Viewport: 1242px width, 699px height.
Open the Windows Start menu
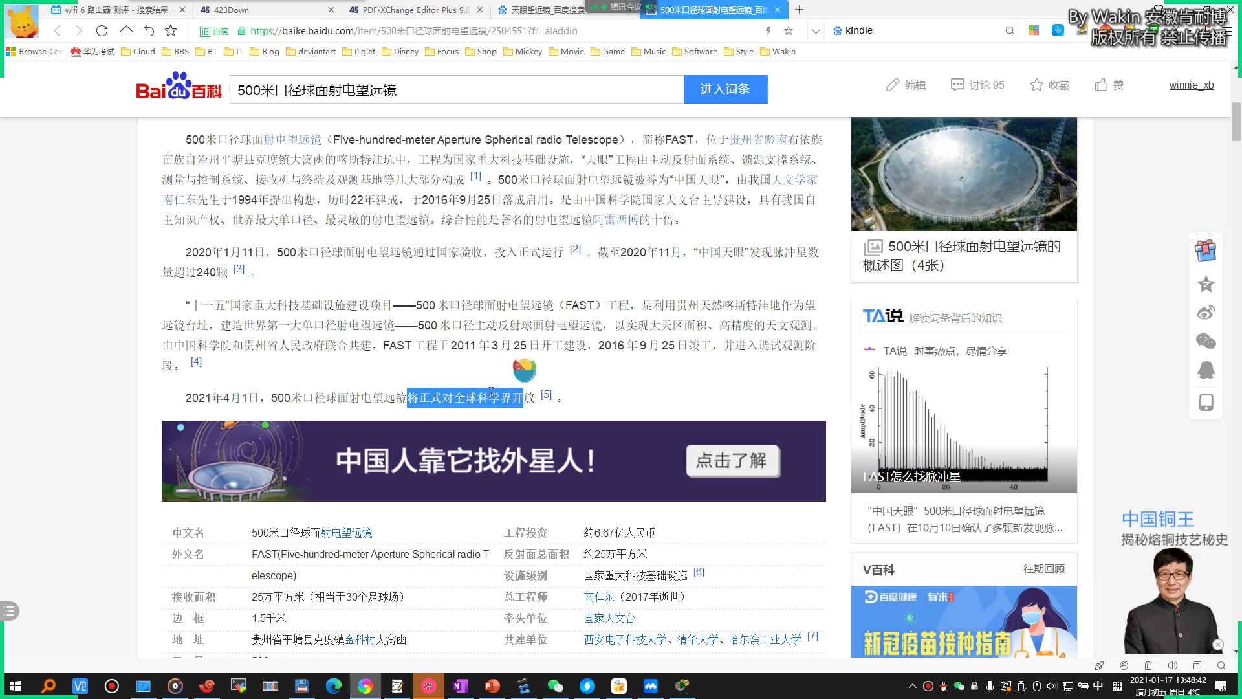click(x=16, y=686)
